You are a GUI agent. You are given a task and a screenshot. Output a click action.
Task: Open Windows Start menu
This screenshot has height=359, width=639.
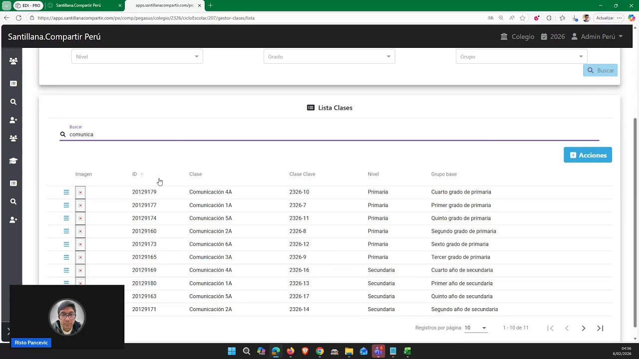tap(232, 351)
